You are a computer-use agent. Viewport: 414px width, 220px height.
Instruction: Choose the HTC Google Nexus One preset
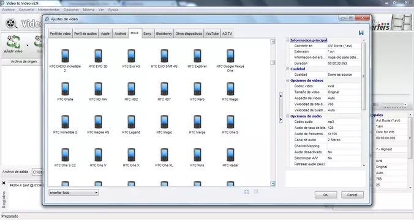230,56
